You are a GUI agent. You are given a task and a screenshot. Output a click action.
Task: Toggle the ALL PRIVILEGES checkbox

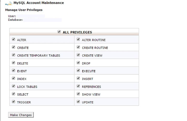pos(59,32)
